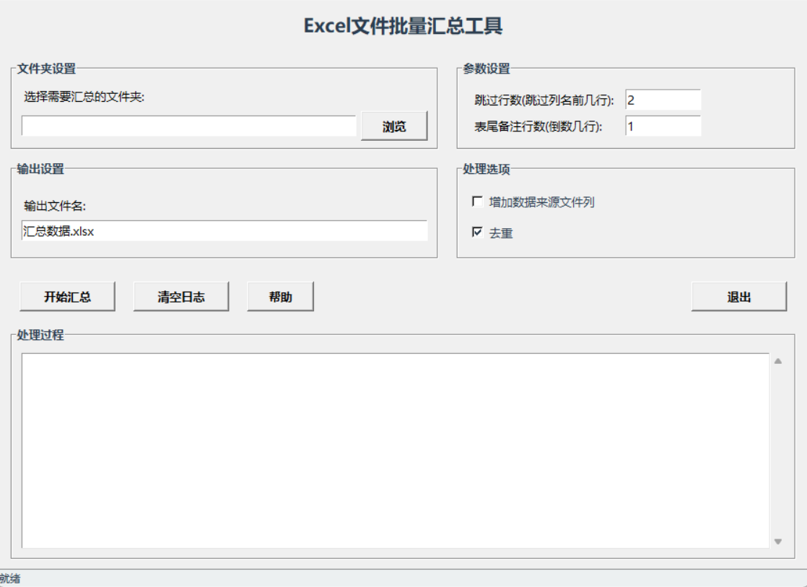Exit the tool via 退出
The width and height of the screenshot is (807, 587).
pyautogui.click(x=739, y=297)
